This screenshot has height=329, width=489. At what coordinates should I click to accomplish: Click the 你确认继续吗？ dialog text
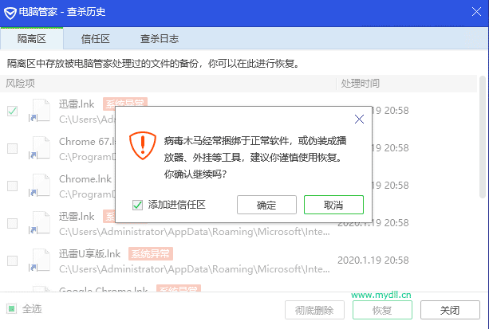195,174
